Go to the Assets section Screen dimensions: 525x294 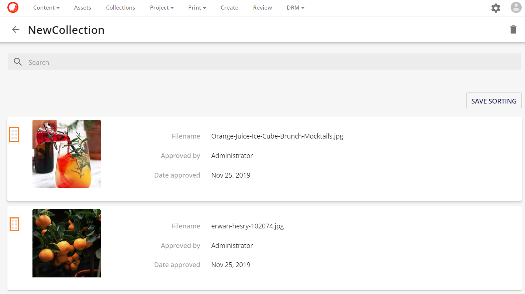coord(82,7)
